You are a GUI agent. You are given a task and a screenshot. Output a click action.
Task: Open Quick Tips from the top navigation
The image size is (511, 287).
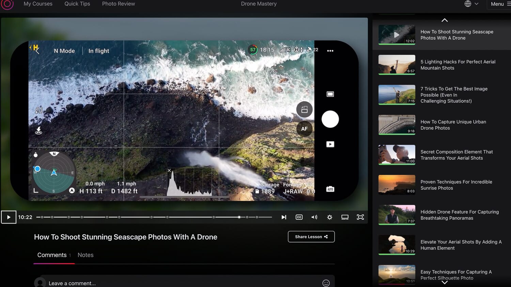(77, 4)
